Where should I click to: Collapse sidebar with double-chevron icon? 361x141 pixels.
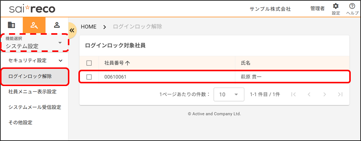(72, 30)
